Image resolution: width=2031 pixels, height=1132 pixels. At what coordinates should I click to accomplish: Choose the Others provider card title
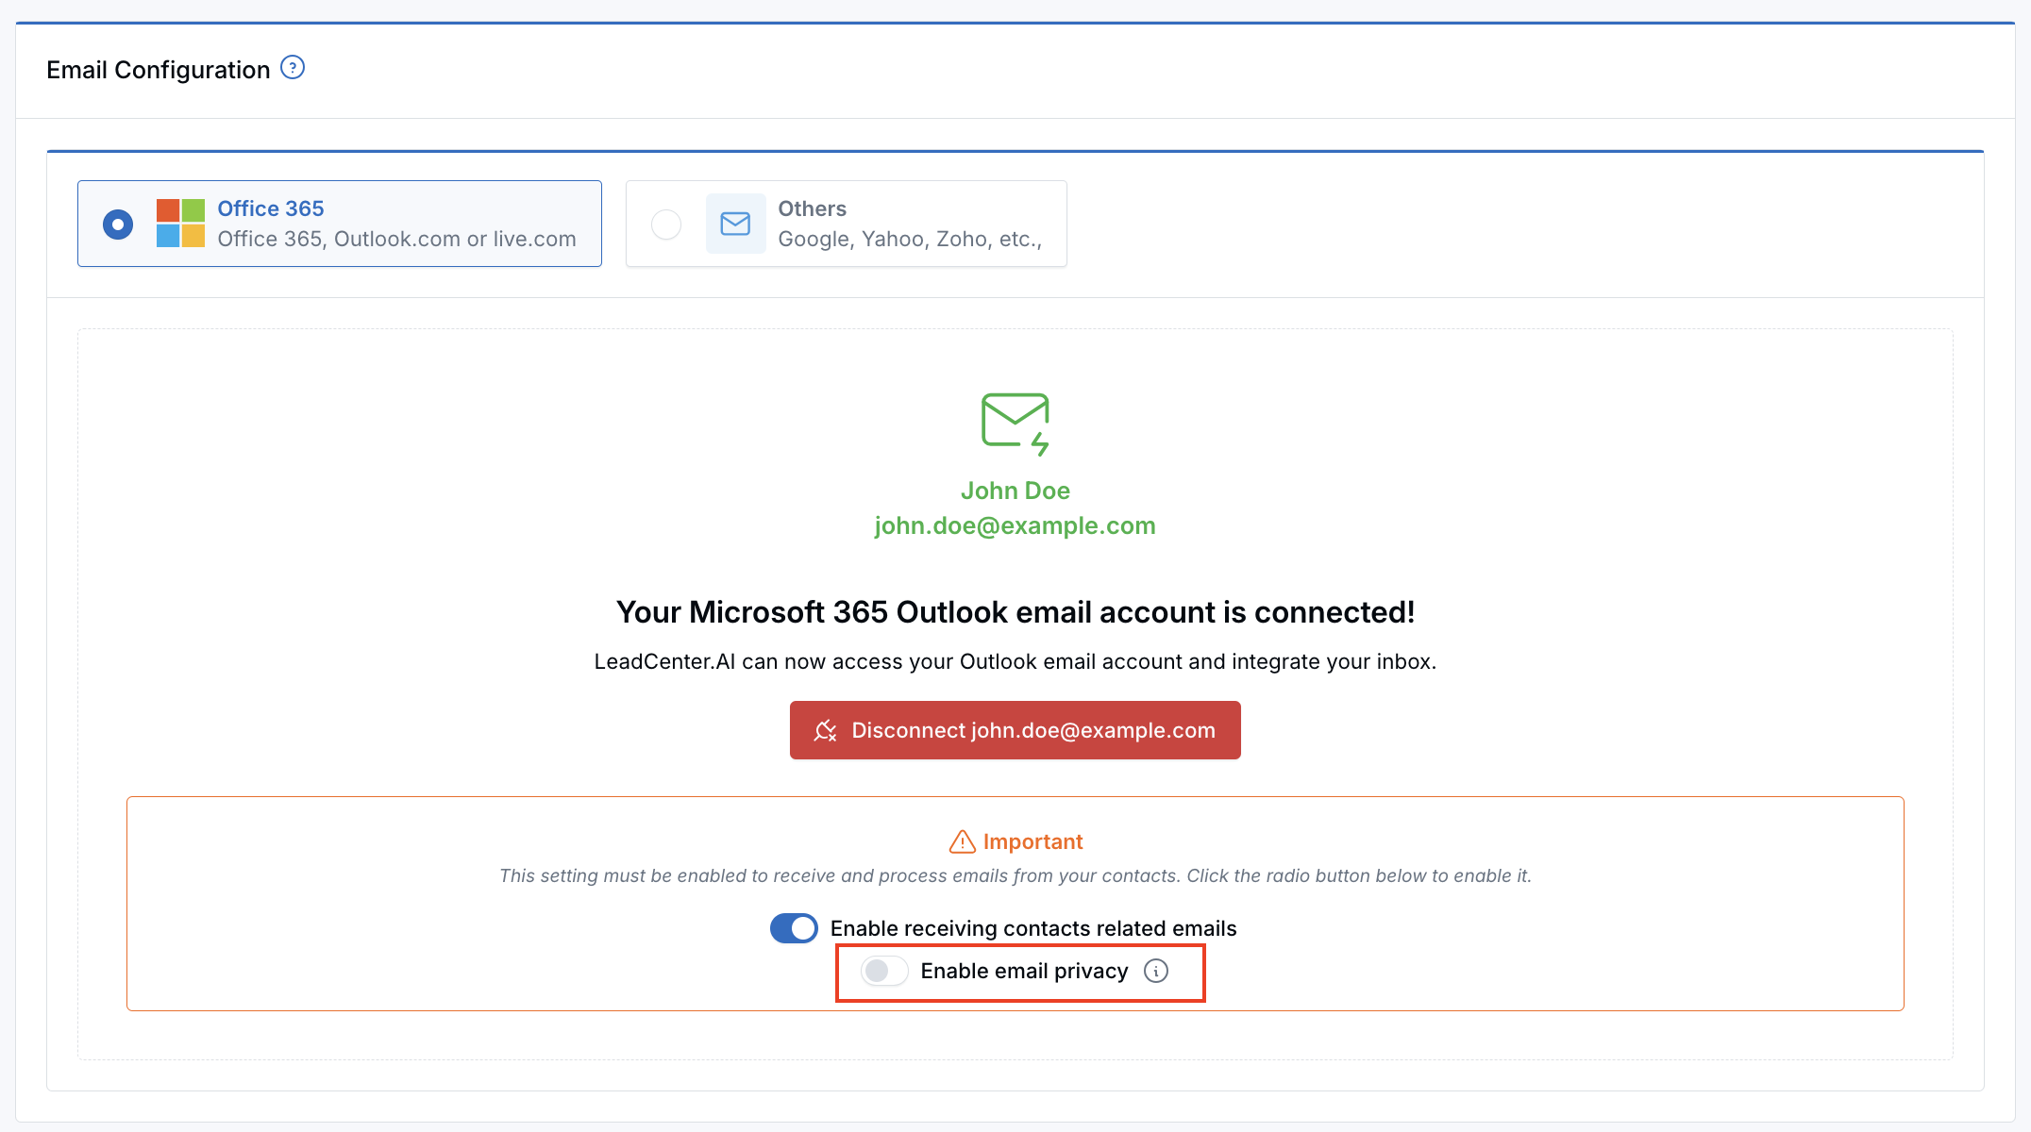tap(812, 208)
